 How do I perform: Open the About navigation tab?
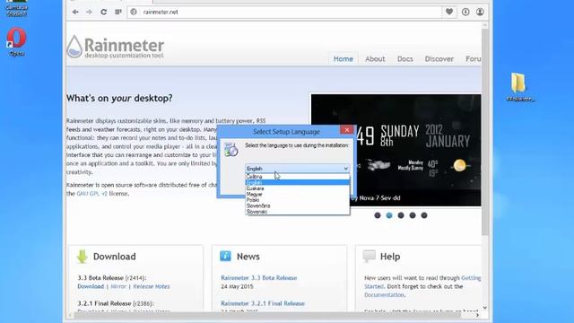coord(375,59)
